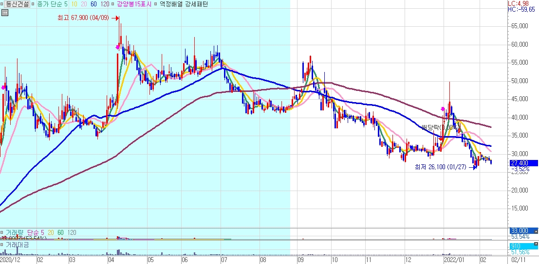This screenshot has height=264, width=539.
Task: Click the red arrow pointing to the 04/09 high
Action: pos(115,18)
